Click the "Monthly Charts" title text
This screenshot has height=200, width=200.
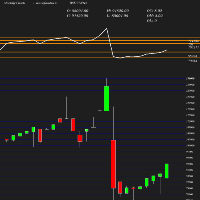14,3
